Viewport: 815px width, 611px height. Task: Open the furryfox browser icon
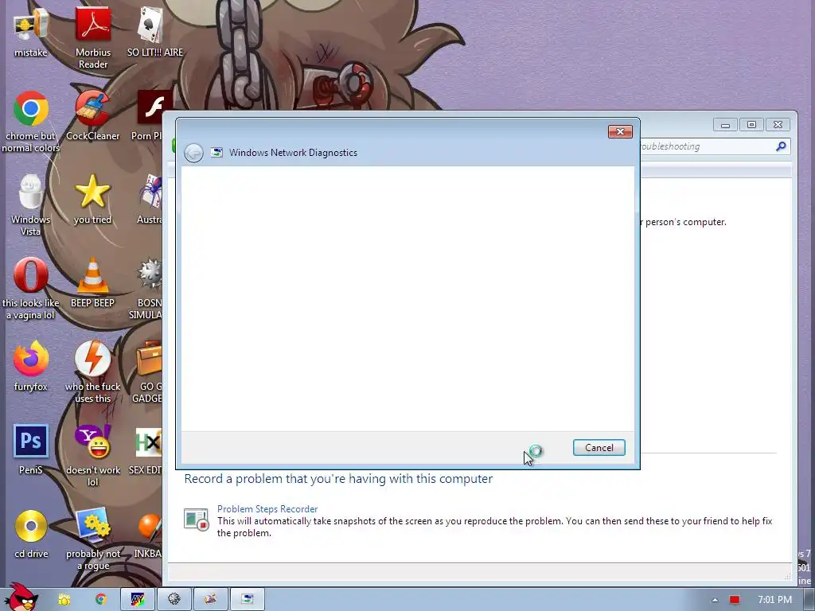[31, 367]
